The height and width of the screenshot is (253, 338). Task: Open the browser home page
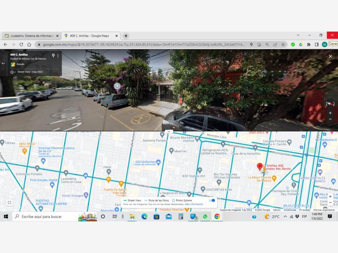tap(29, 45)
